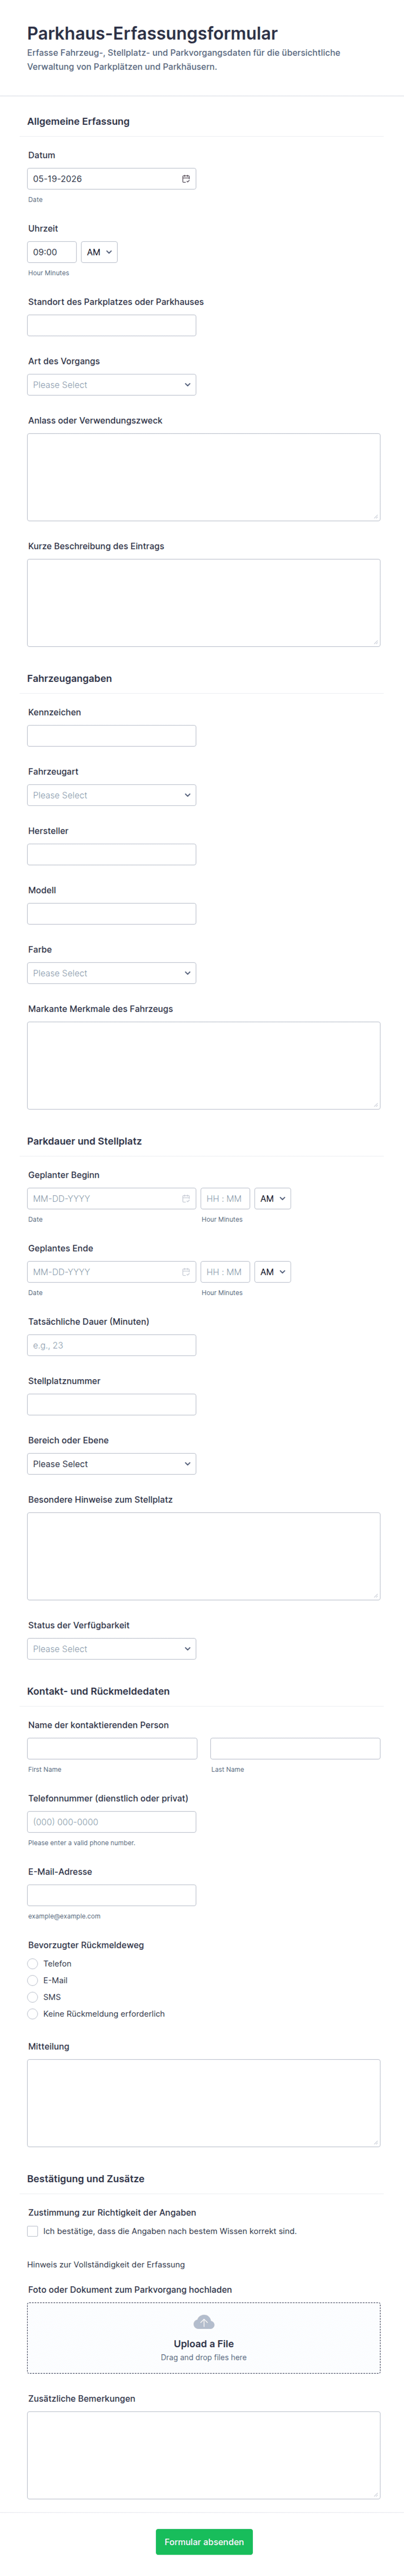The height and width of the screenshot is (2576, 404).
Task: Open the Farbe selection dropdown
Action: click(112, 973)
